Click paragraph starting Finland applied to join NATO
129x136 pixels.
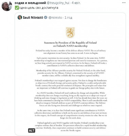[71, 126]
